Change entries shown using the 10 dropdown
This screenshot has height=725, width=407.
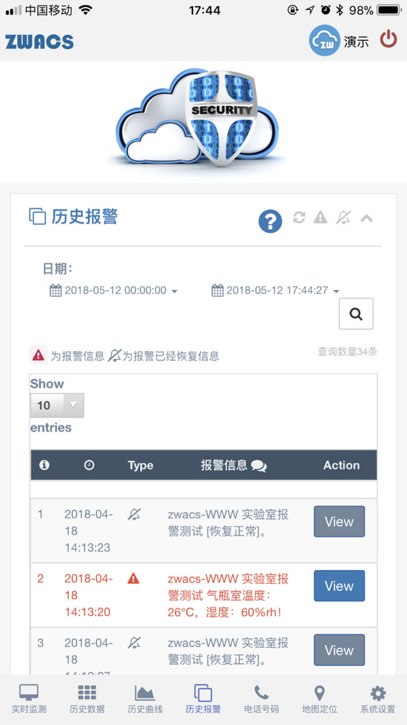[56, 405]
